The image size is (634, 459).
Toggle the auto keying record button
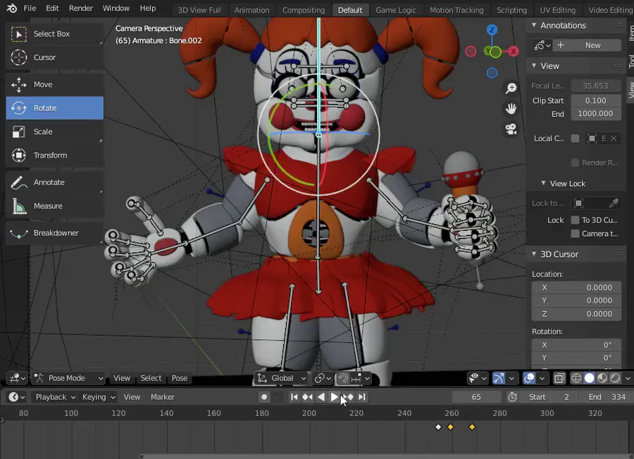(264, 397)
